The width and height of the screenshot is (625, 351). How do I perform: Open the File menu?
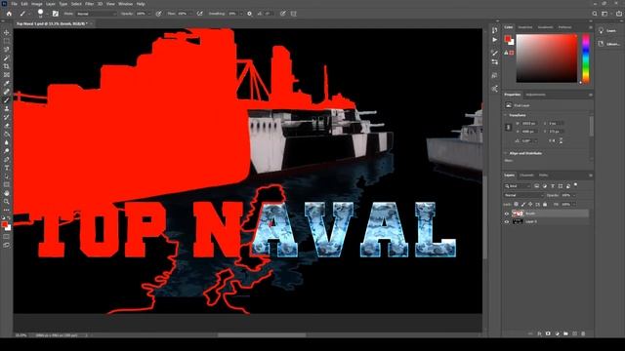tap(14, 4)
